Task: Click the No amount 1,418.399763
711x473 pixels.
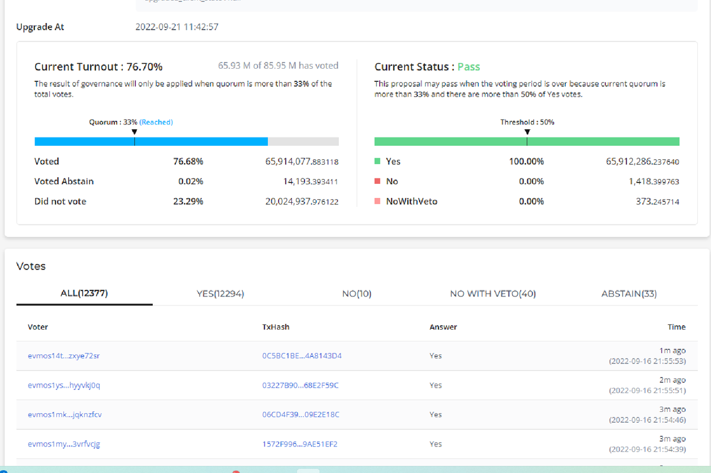Action: click(654, 181)
